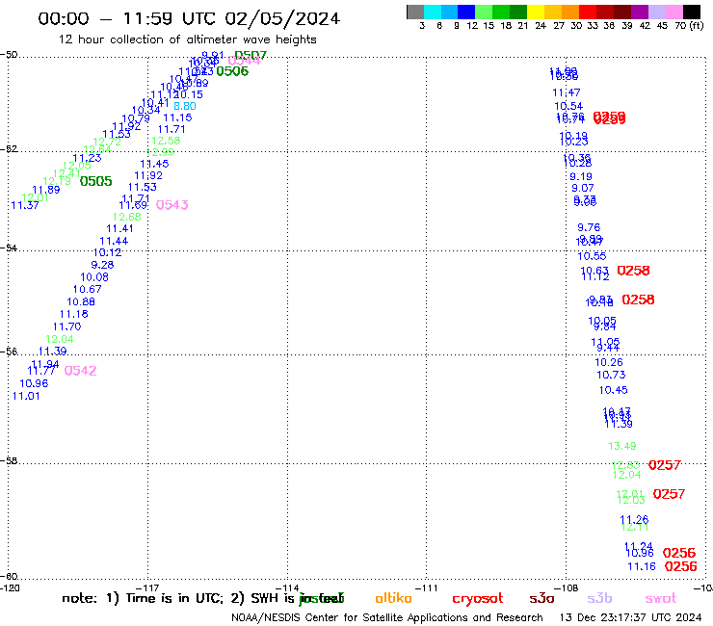Click the wave height value 10.54
Viewport: 713px width, 626px height.
coord(568,106)
